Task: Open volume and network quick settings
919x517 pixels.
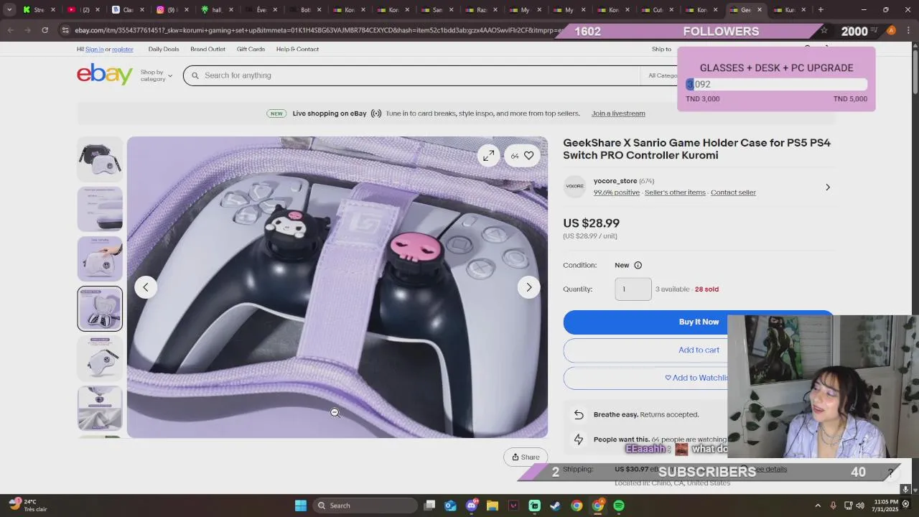Action: pos(854,506)
